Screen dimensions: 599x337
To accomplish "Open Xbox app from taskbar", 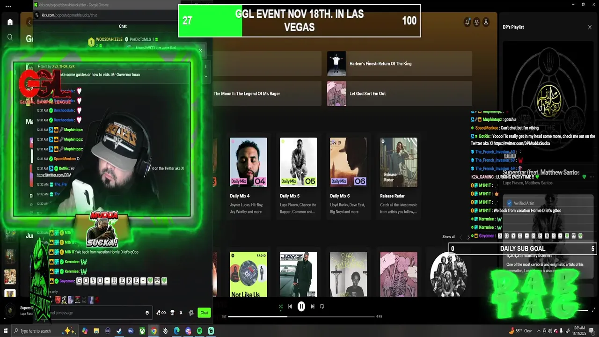I will click(x=142, y=331).
